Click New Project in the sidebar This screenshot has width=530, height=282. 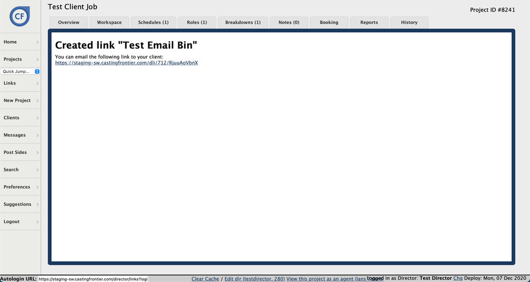[20, 100]
